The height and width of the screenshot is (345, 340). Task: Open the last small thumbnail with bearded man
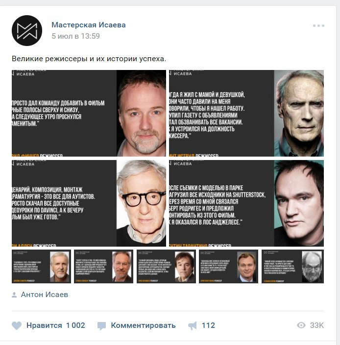click(292, 266)
